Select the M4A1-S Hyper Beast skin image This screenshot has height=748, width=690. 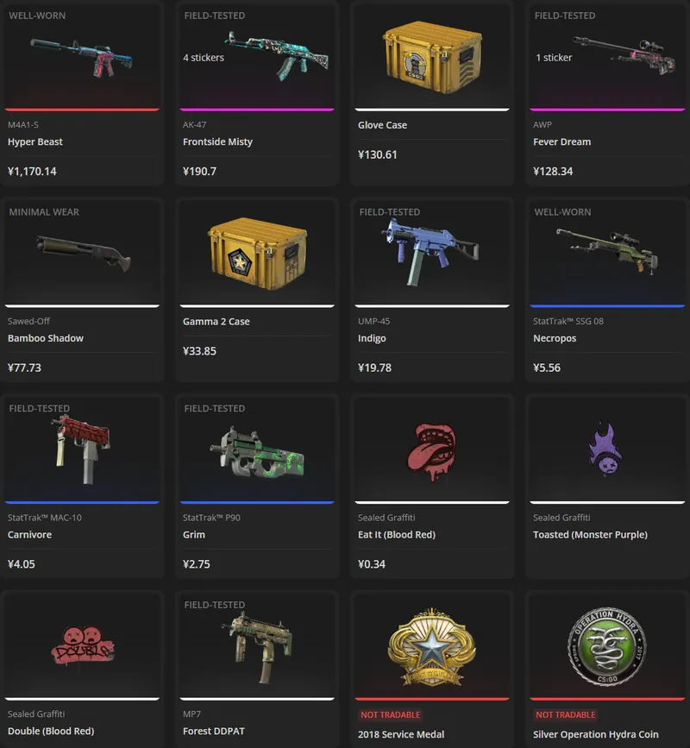click(82, 58)
